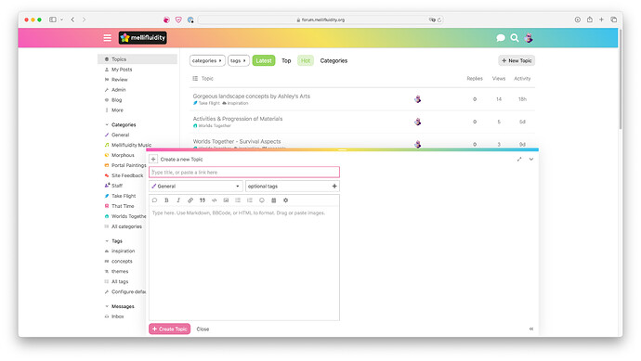Image resolution: width=641 pixels, height=361 pixels.
Task: Minimize the composer with the down chevron
Action: (x=531, y=160)
